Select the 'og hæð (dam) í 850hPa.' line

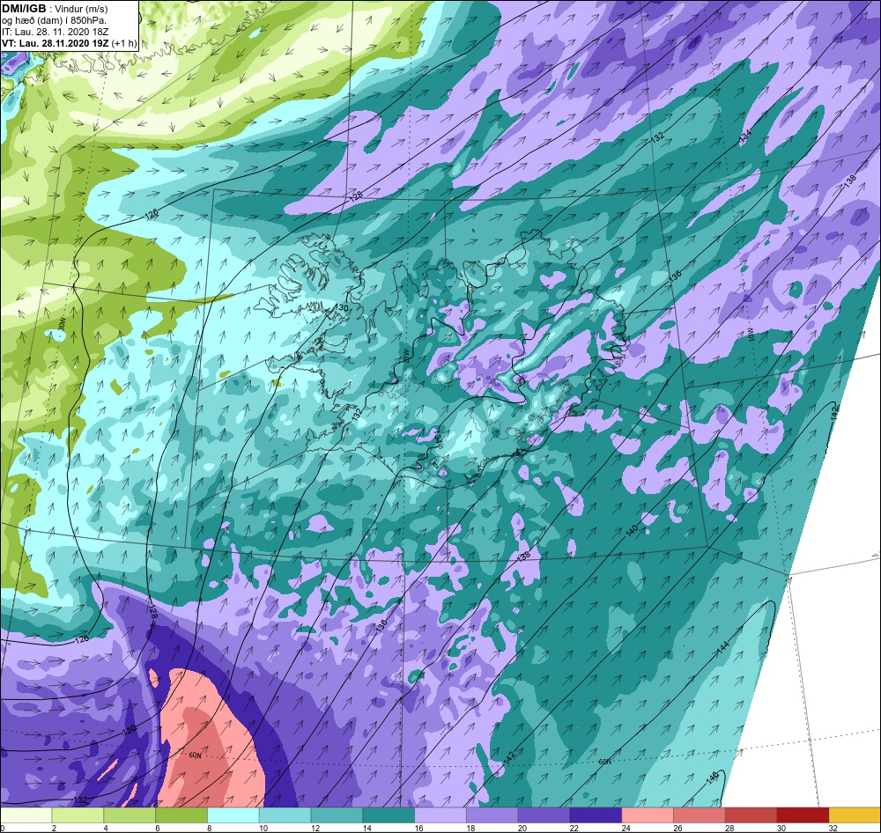(54, 21)
